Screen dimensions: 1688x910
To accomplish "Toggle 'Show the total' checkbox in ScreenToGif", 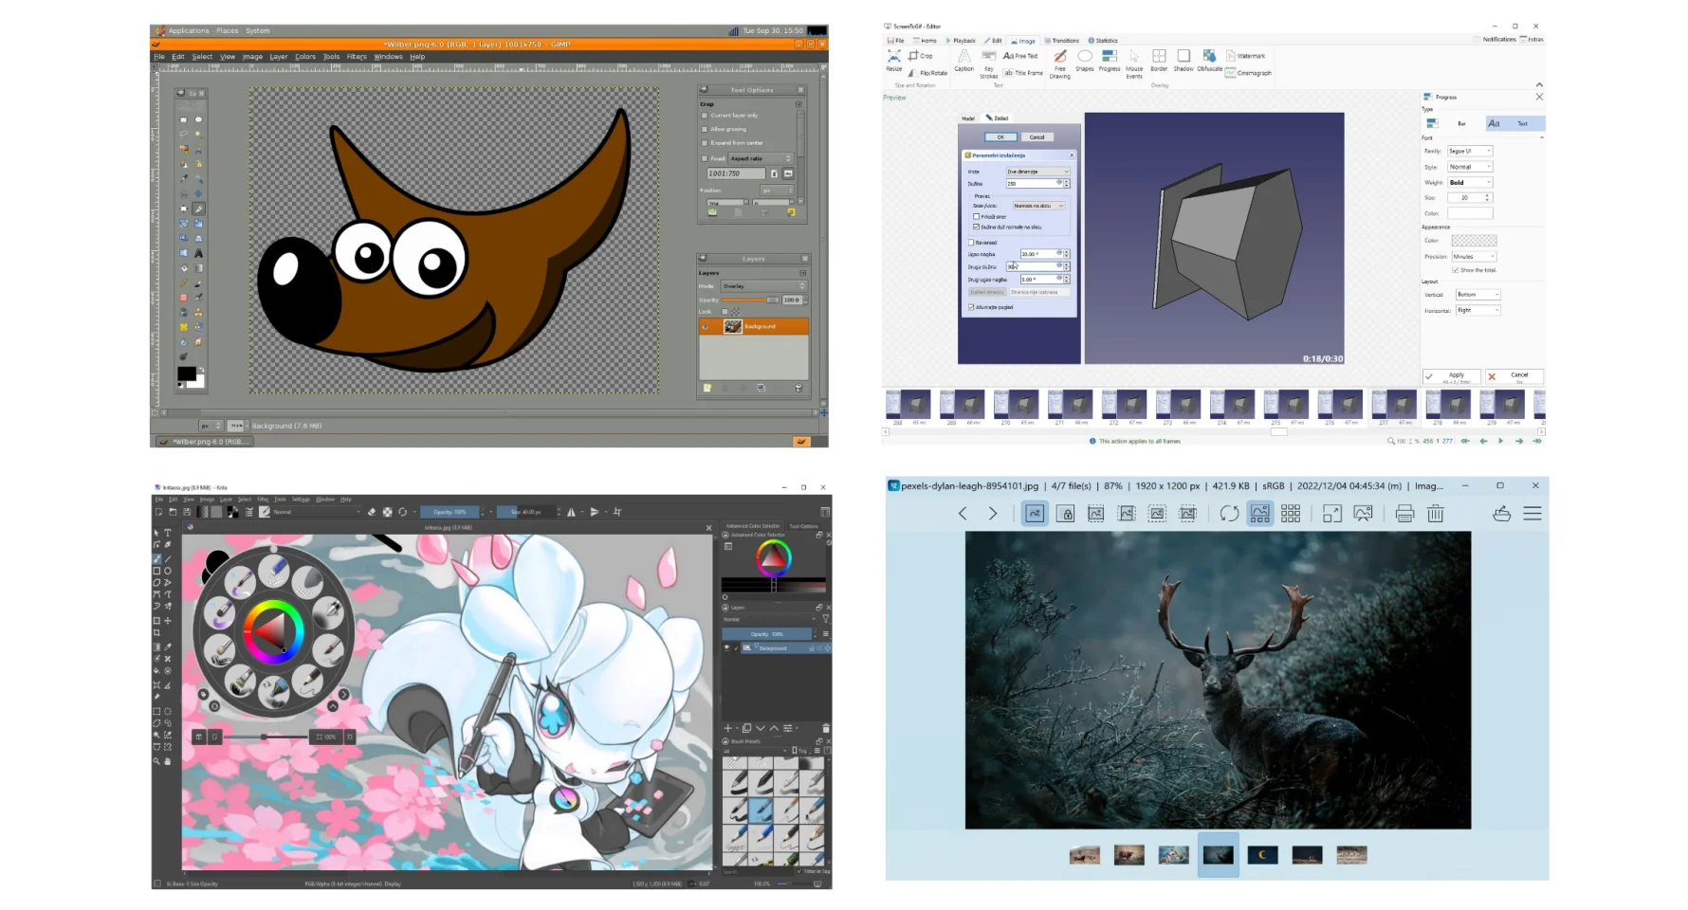I will click(x=1455, y=270).
